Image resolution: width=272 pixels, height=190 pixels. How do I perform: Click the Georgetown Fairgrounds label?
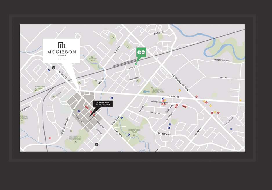pyautogui.click(x=75, y=138)
